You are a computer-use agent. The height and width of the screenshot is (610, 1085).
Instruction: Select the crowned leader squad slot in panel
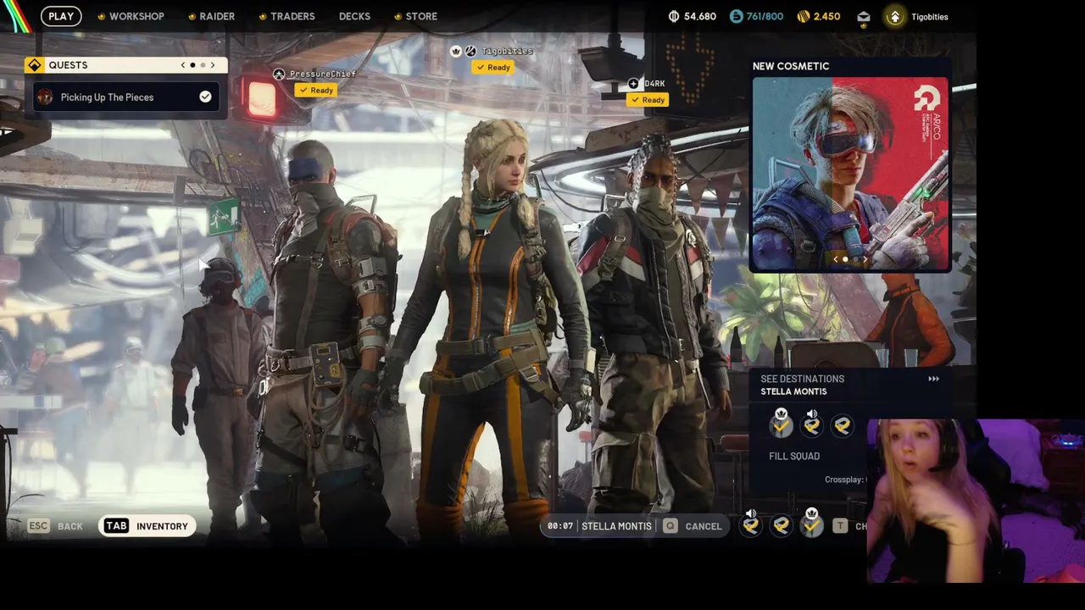click(781, 424)
